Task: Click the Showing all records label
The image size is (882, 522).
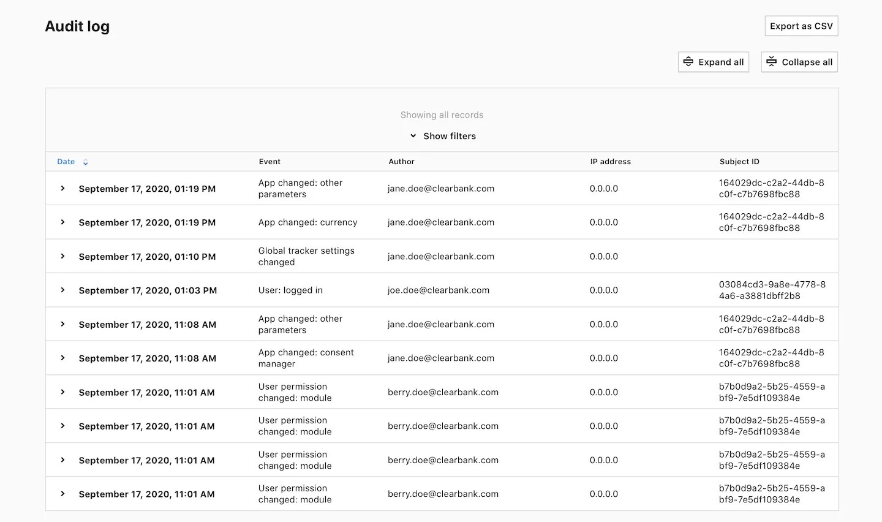Action: 442,115
